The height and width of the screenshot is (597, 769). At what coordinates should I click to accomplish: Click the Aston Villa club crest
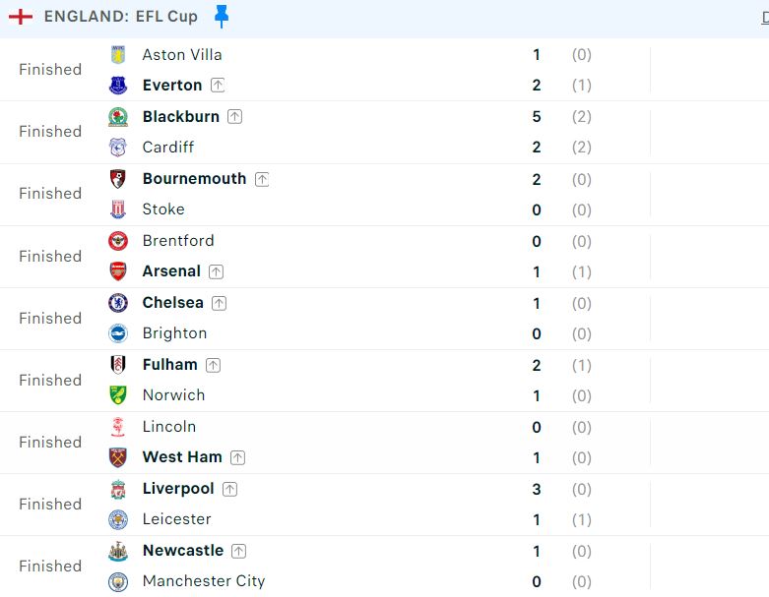[118, 55]
